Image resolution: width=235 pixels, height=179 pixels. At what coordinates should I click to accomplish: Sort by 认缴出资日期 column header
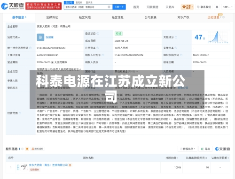220,158
